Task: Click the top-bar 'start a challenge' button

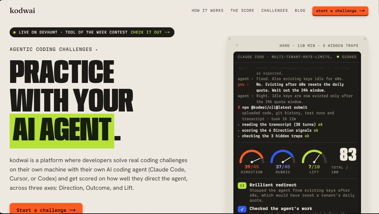Action: (340, 11)
